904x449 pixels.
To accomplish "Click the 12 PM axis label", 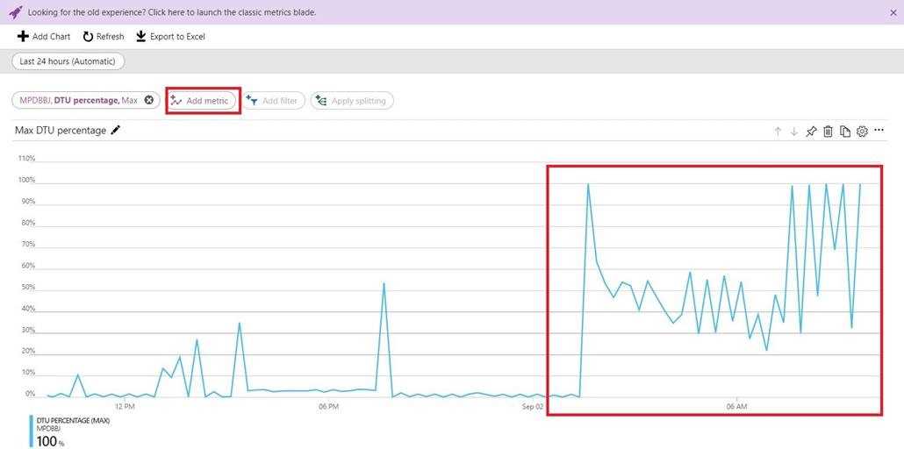I will 125,407.
